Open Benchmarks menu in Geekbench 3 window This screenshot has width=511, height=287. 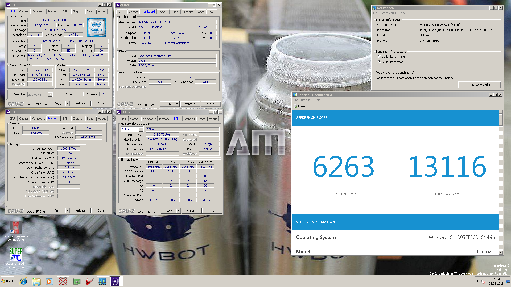point(388,13)
